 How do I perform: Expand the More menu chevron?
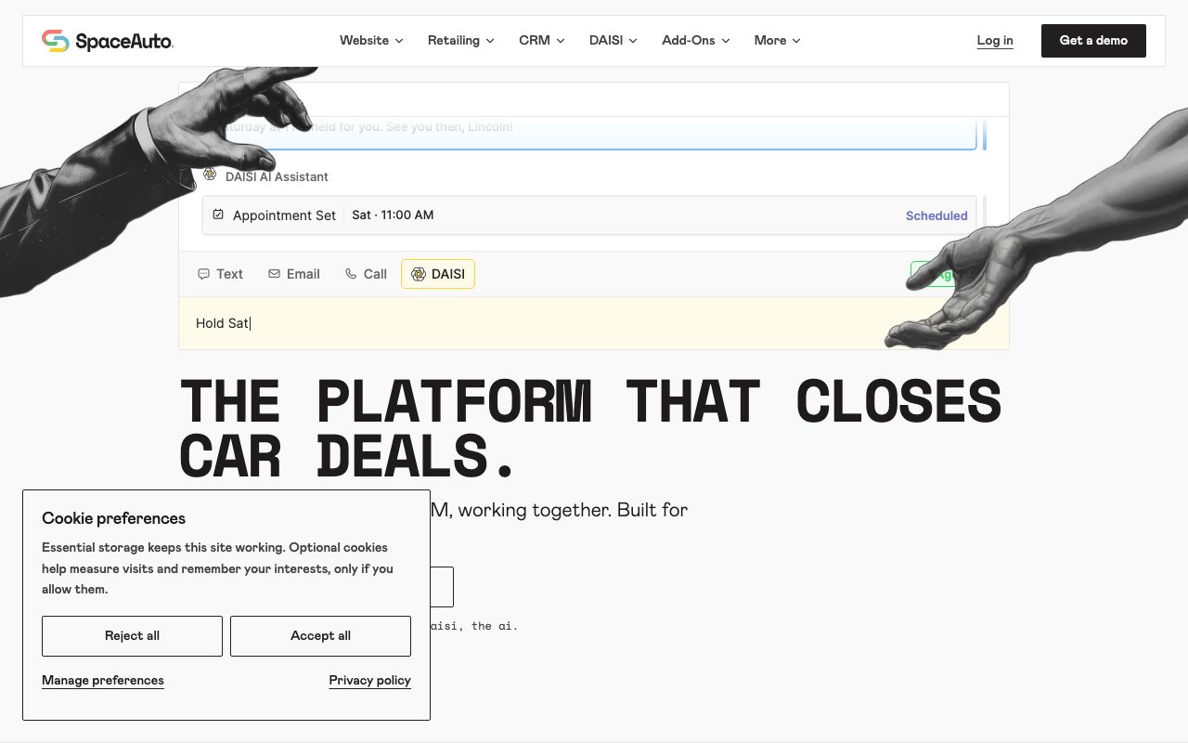coord(796,41)
